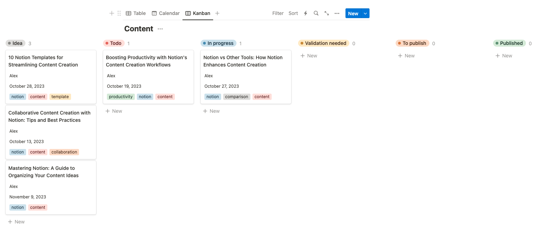Open card 'Mastering Notion: A Guide to Organizing'
This screenshot has width=544, height=228.
coord(51,188)
